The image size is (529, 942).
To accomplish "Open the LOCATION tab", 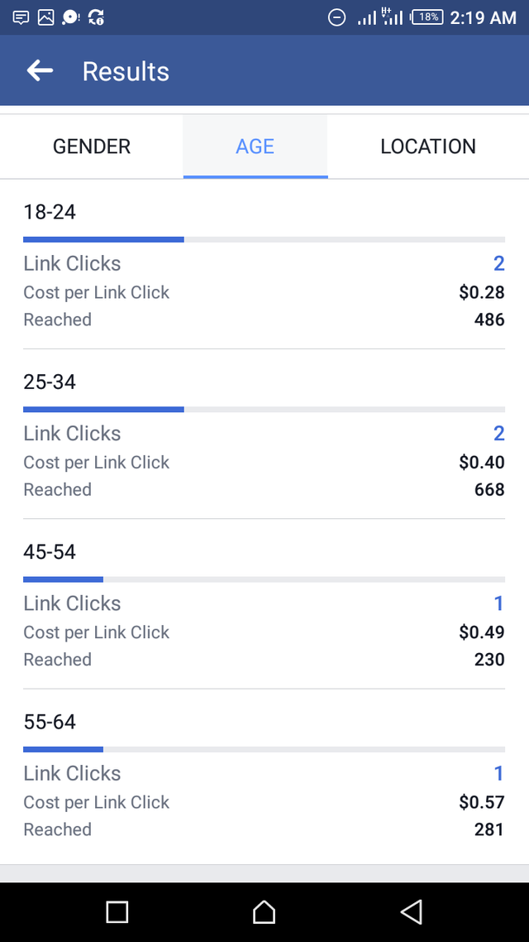I will tap(428, 147).
